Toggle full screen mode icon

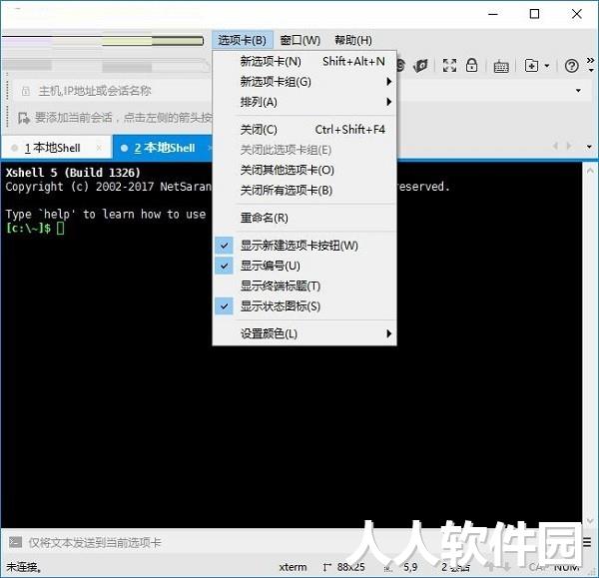[449, 65]
